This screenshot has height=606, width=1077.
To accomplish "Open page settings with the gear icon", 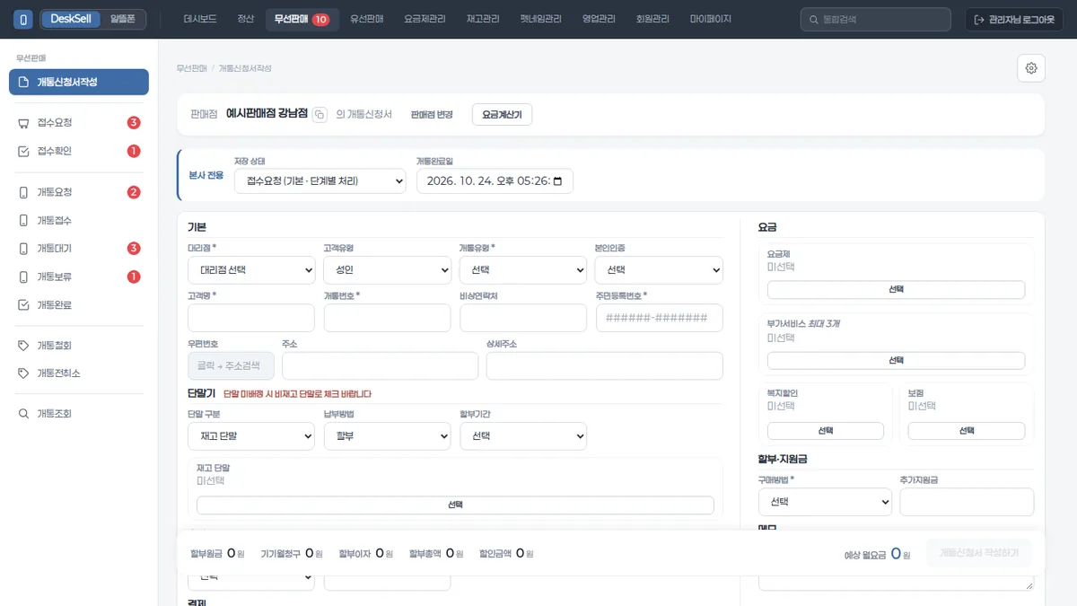I will pyautogui.click(x=1031, y=68).
